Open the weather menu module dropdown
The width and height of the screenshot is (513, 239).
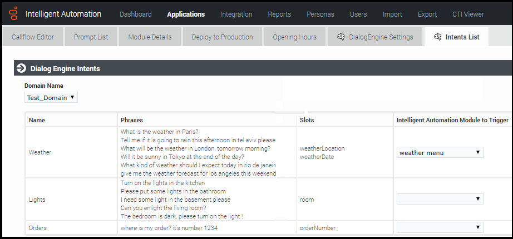click(440, 152)
